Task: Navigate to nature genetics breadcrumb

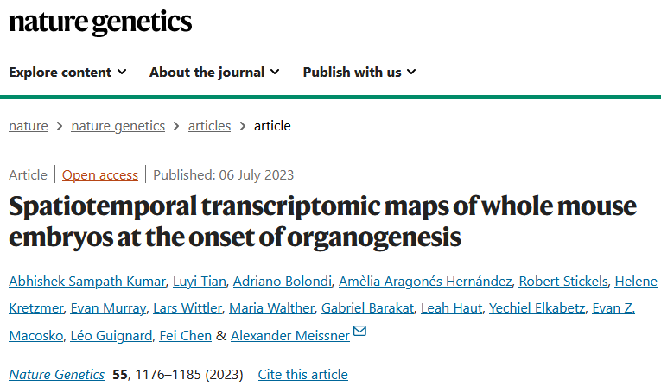Action: [118, 126]
